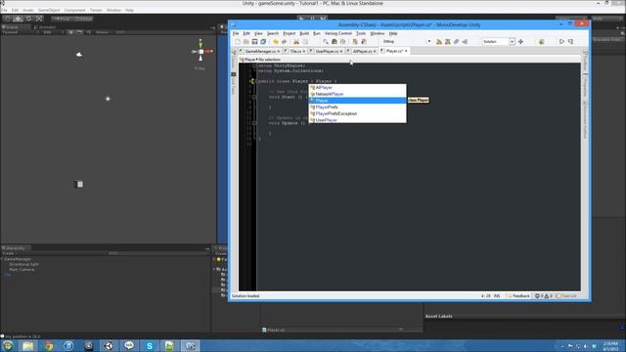Open the Version Control menu in MonoDevelop
Viewport: 626px width, 352px height.
(337, 33)
